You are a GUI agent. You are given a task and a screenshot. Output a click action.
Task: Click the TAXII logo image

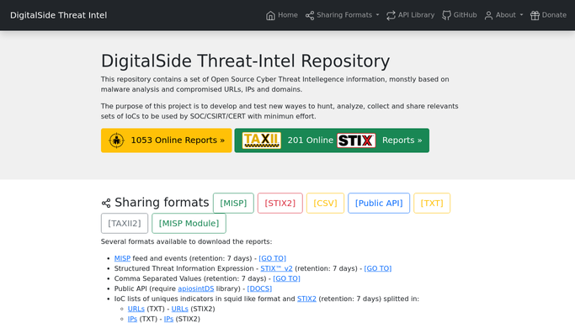tap(262, 140)
